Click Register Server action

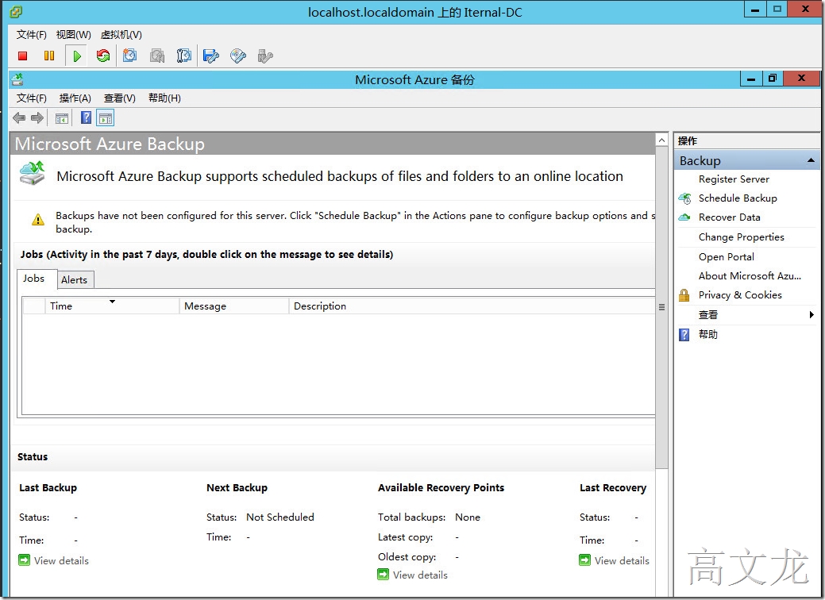tap(734, 179)
